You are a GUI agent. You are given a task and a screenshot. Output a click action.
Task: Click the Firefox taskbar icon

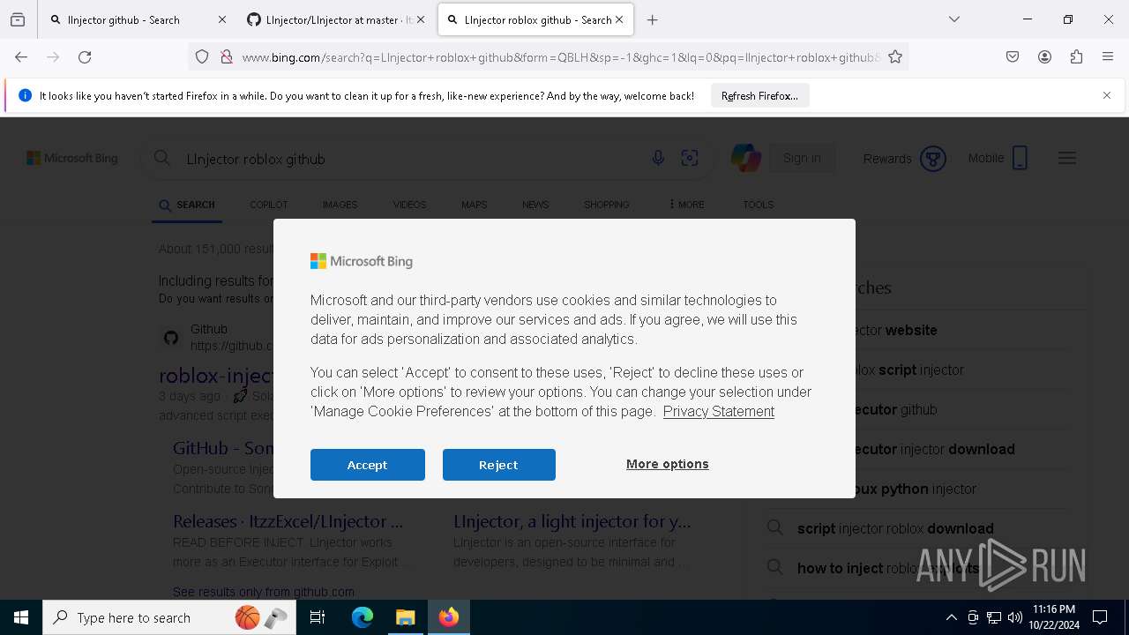tap(449, 617)
